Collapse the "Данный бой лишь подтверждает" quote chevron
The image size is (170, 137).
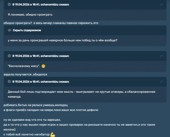(9, 82)
